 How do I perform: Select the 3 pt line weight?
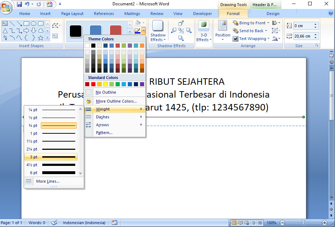click(x=51, y=157)
